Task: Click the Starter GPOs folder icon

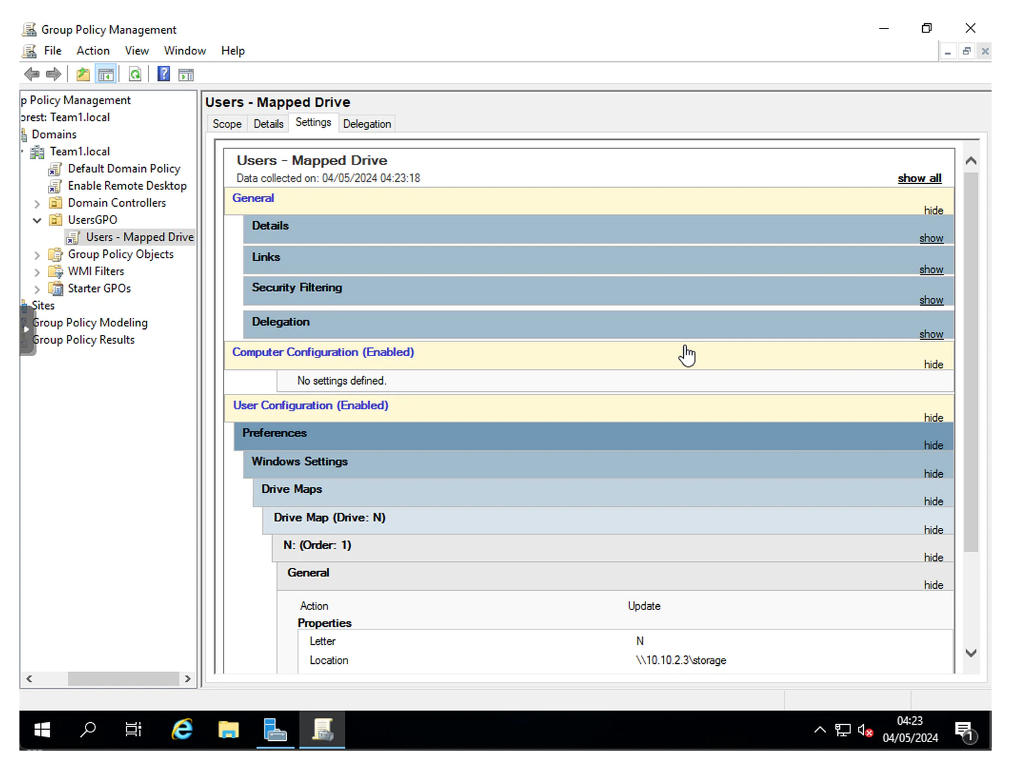Action: [x=56, y=289]
